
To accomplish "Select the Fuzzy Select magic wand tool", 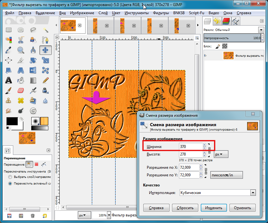I will pyautogui.click(x=45, y=30).
